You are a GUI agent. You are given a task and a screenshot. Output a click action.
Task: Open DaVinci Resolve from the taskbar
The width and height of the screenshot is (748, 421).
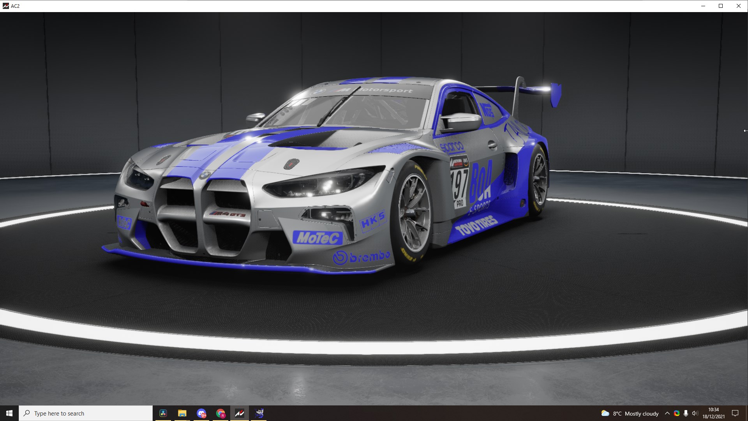163,413
